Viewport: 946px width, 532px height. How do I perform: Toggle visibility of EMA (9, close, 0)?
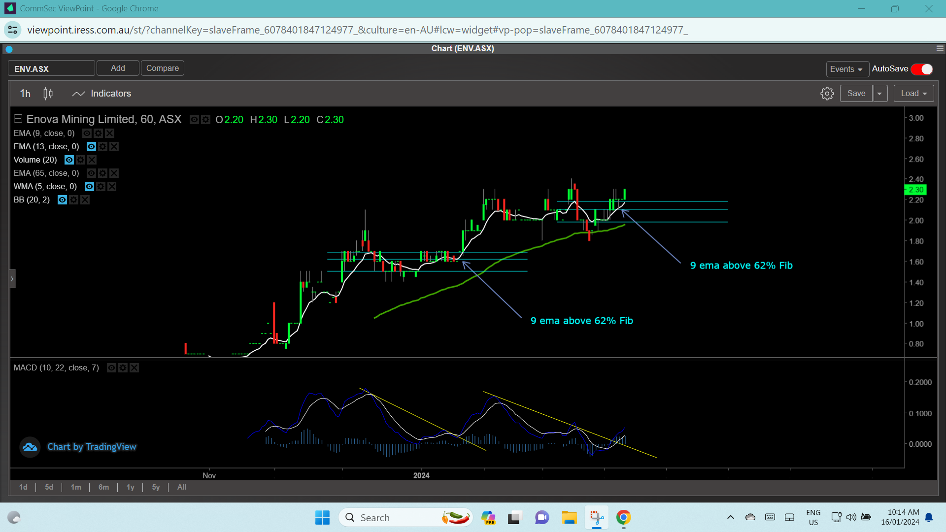click(87, 133)
